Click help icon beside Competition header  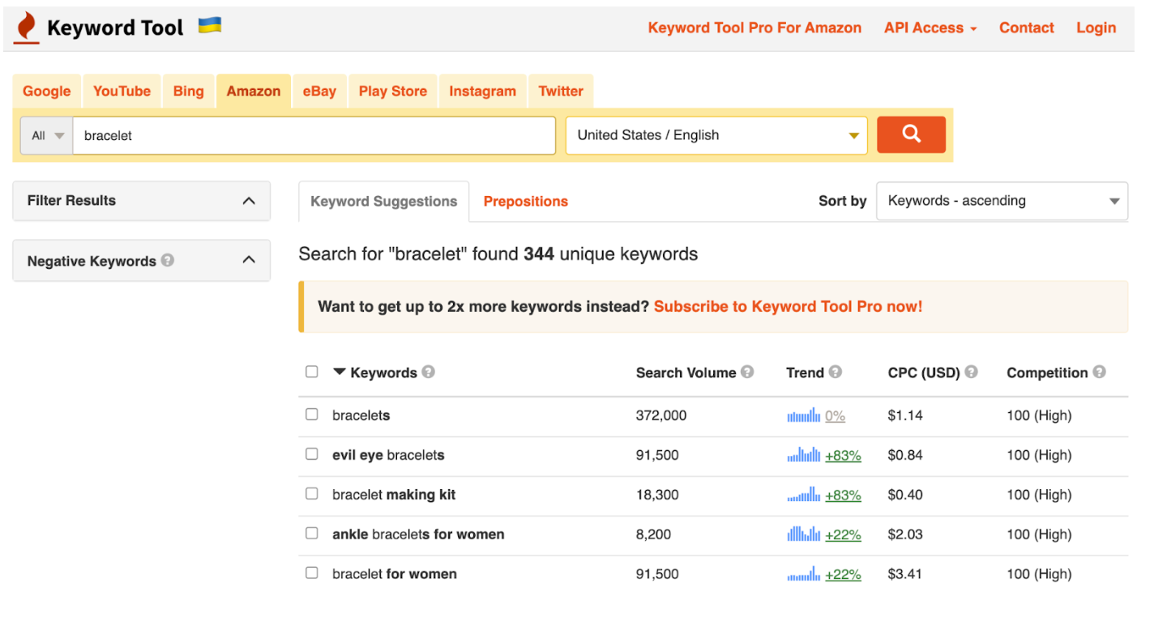(x=1099, y=372)
